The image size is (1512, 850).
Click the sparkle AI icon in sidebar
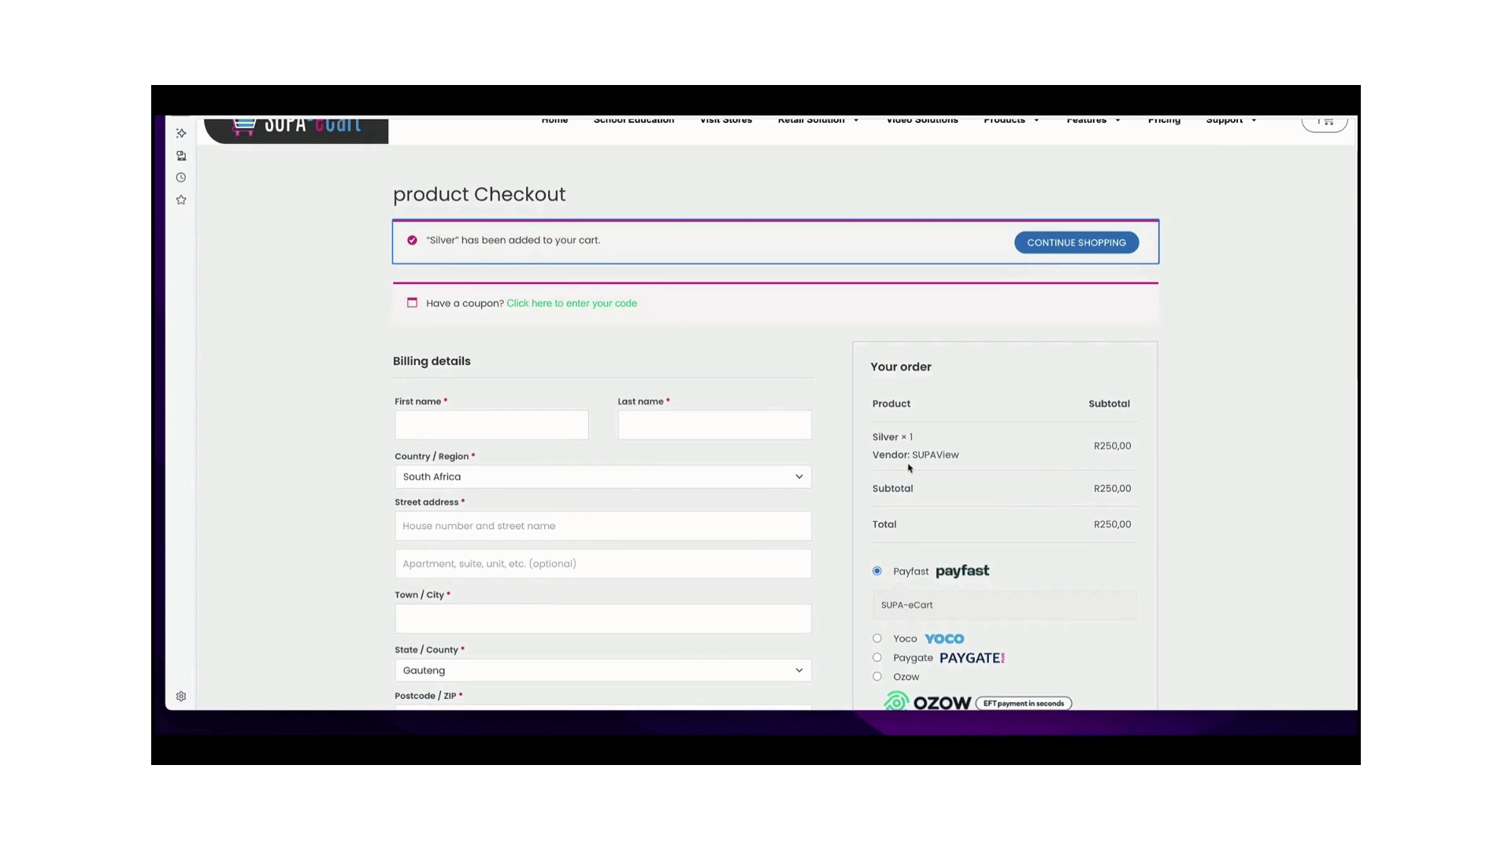click(181, 133)
